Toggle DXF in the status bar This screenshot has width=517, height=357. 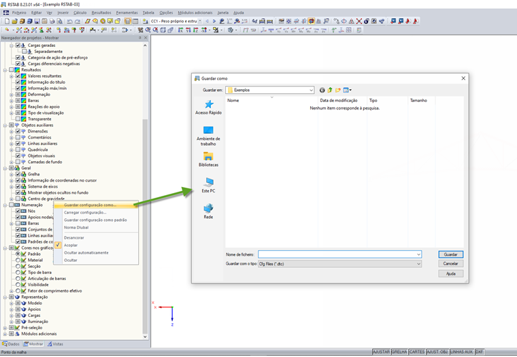pyautogui.click(x=479, y=352)
